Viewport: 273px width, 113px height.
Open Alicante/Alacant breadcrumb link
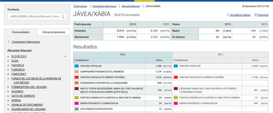(131, 6)
